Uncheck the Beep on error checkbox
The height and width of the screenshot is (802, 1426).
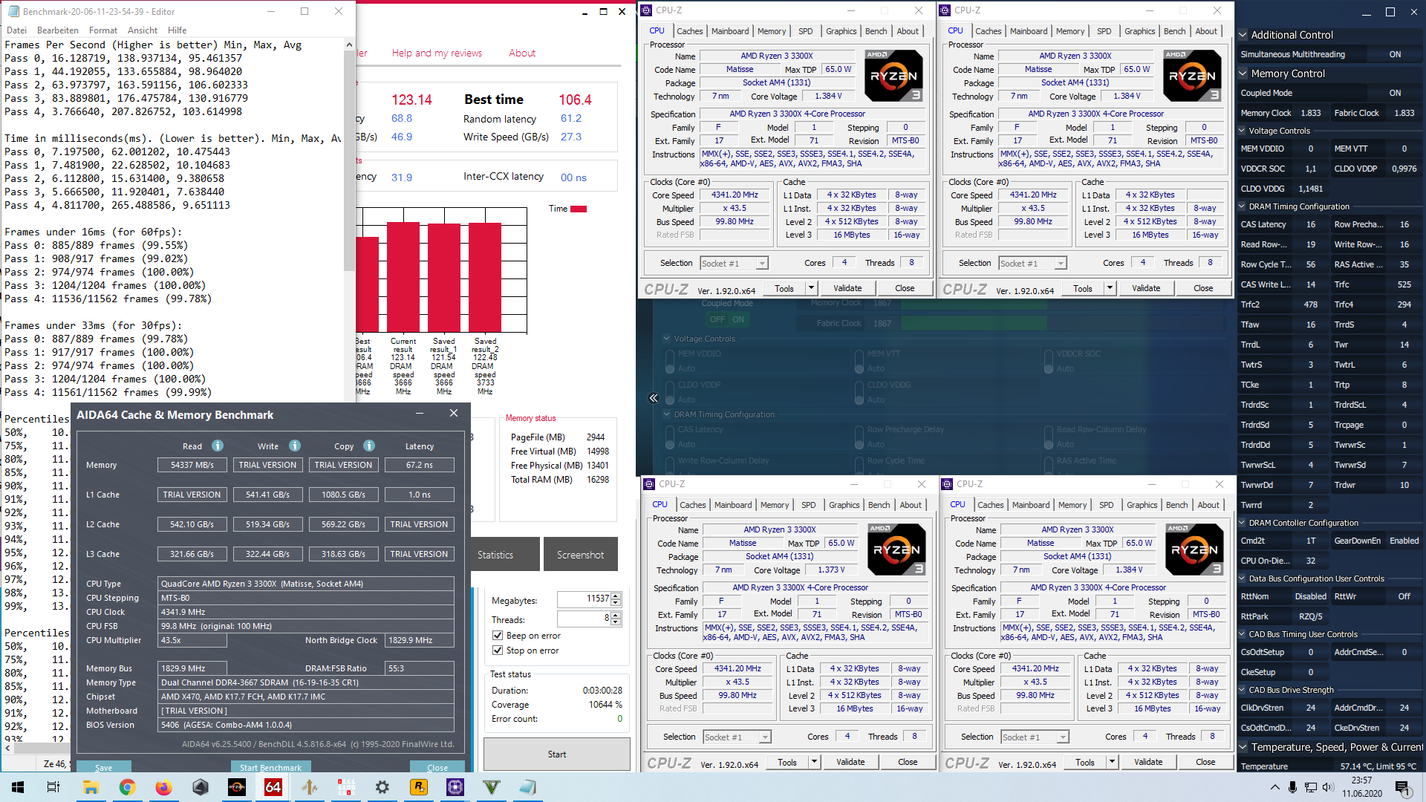pyautogui.click(x=498, y=636)
